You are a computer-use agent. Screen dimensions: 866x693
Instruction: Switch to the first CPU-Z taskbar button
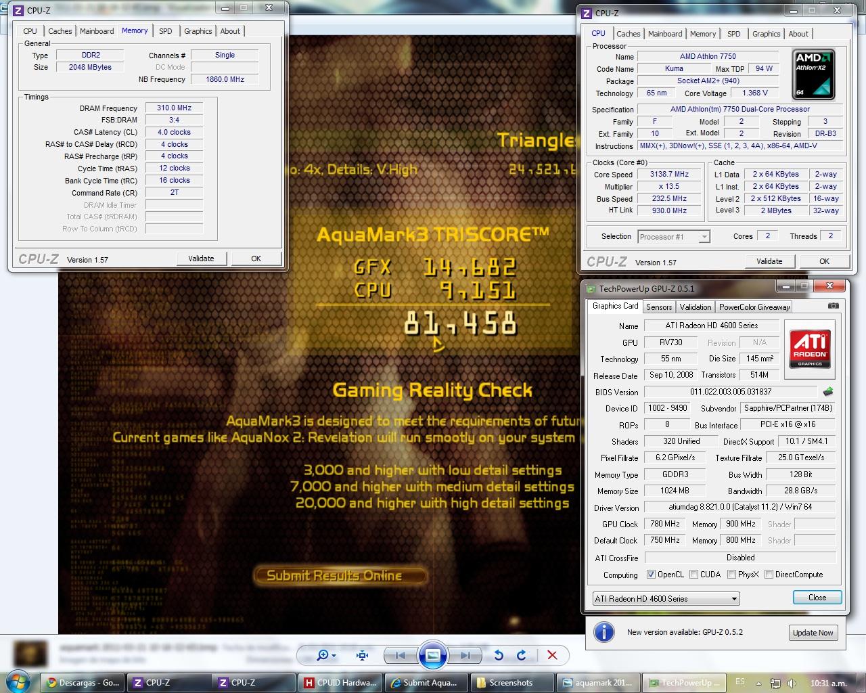(169, 683)
